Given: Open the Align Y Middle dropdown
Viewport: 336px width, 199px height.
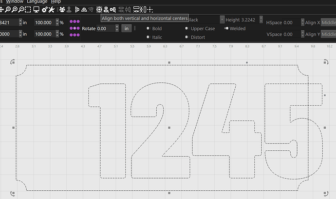Looking at the screenshot, I should click(x=328, y=34).
